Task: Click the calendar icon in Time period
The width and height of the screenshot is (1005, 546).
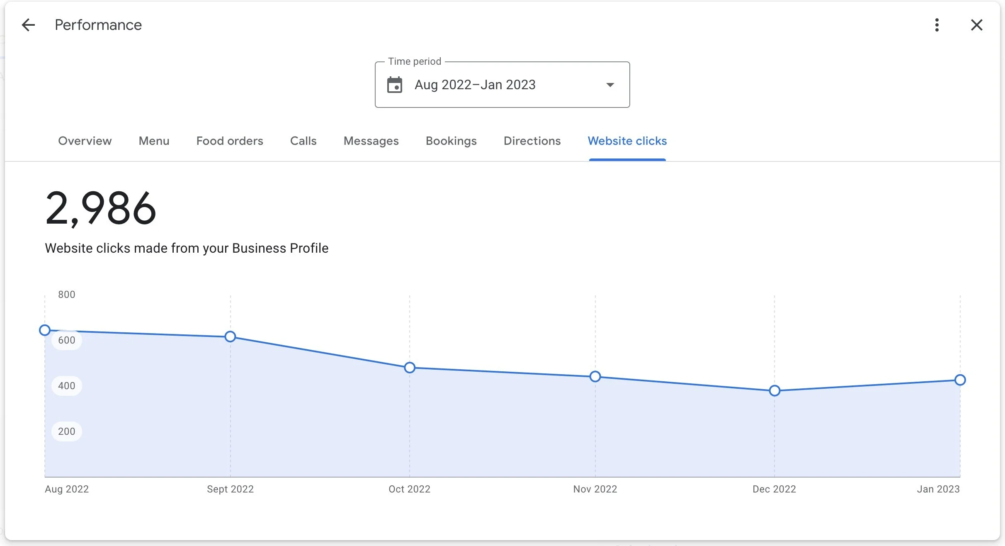Action: pyautogui.click(x=394, y=85)
